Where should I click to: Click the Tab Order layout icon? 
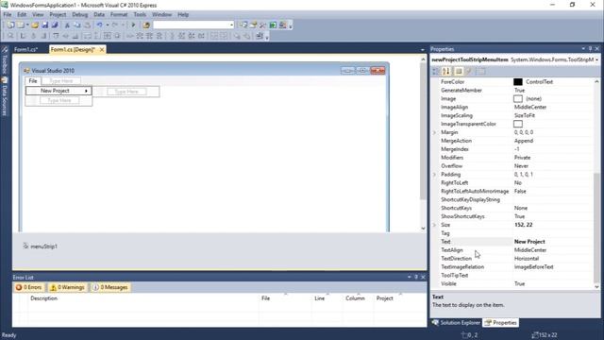(260, 36)
